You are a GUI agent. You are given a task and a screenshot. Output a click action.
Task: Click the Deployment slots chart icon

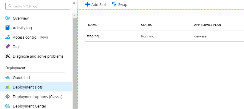click(x=8, y=87)
